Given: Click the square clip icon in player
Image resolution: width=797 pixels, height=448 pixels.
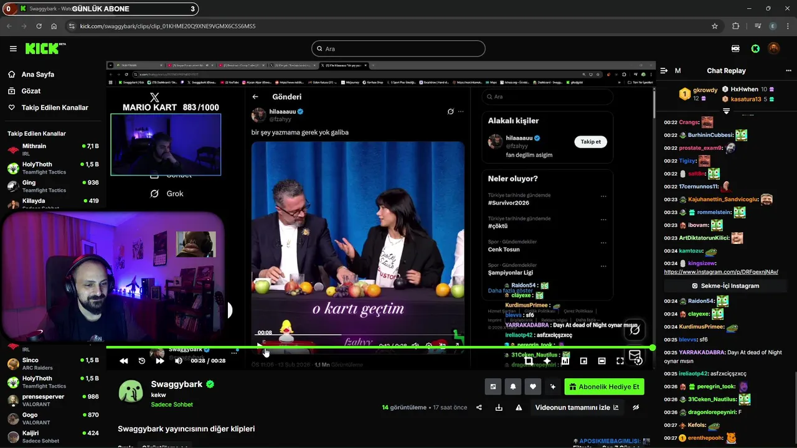Looking at the screenshot, I should pyautogui.click(x=529, y=361).
